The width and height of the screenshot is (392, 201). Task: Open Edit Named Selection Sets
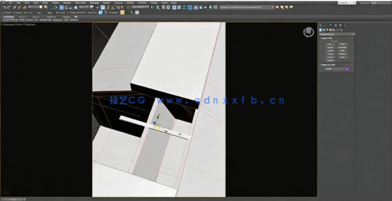coord(128,7)
